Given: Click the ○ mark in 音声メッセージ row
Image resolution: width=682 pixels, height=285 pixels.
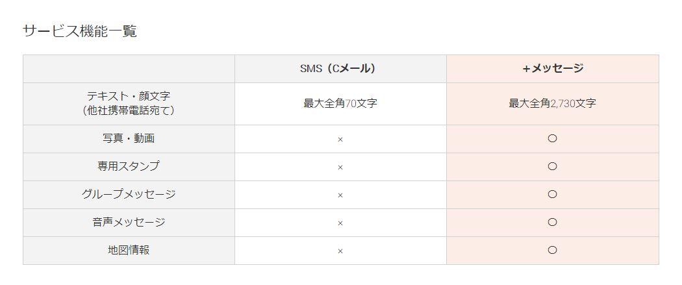Looking at the screenshot, I should coord(552,222).
